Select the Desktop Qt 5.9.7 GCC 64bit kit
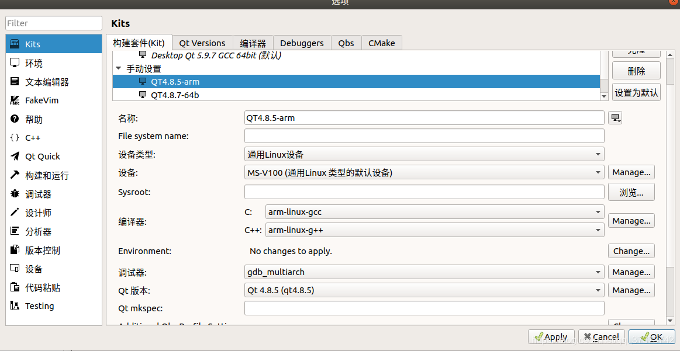 coord(356,55)
